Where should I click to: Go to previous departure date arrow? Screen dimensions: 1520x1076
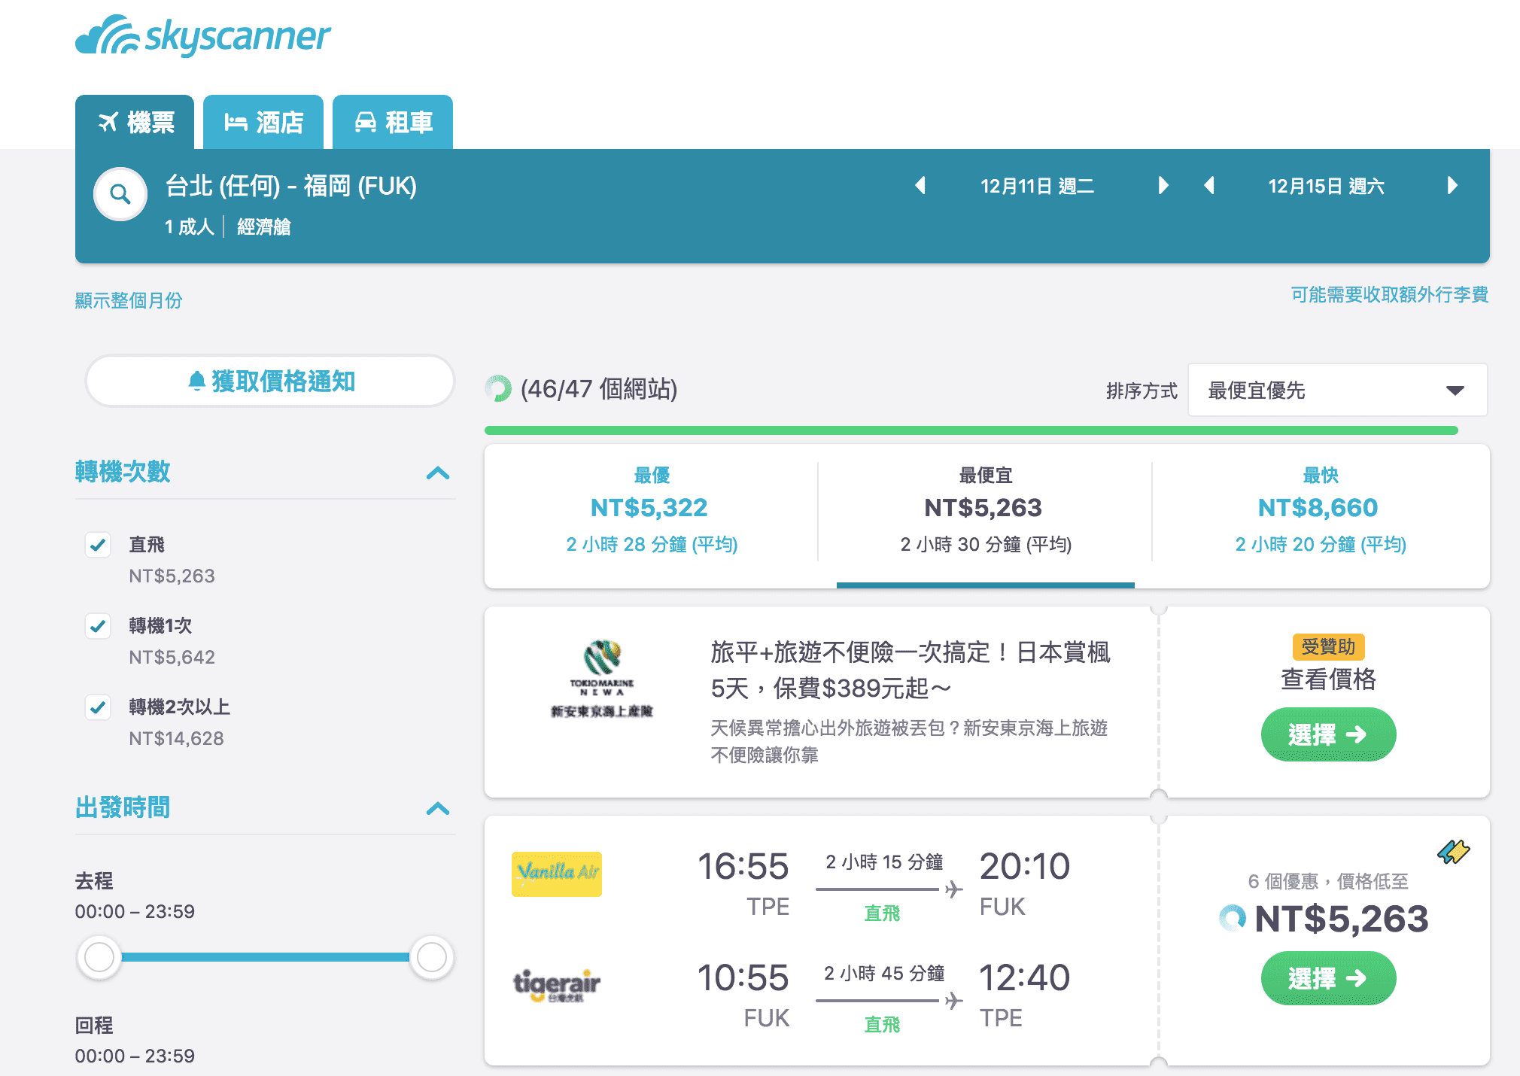[x=920, y=186]
